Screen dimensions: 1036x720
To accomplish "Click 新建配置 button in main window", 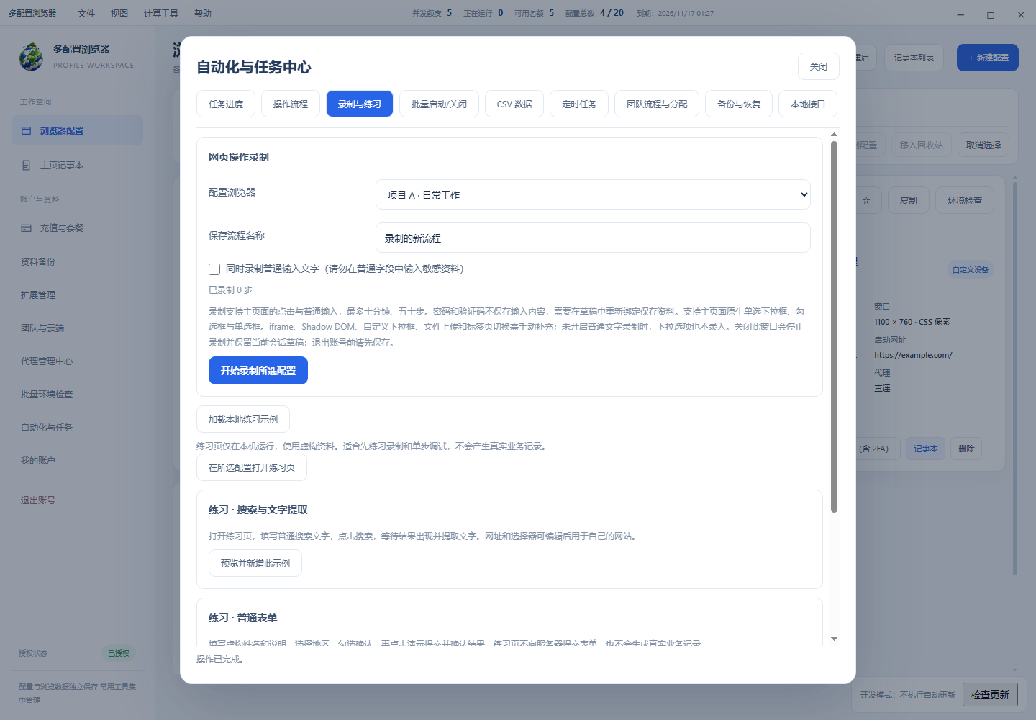I will pos(988,58).
